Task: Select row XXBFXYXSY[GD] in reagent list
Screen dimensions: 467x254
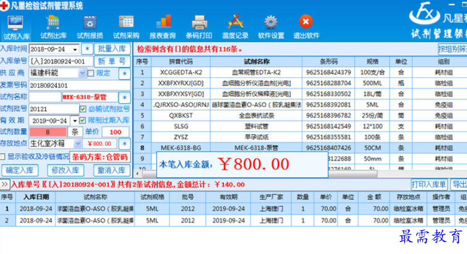Action: 300,94
